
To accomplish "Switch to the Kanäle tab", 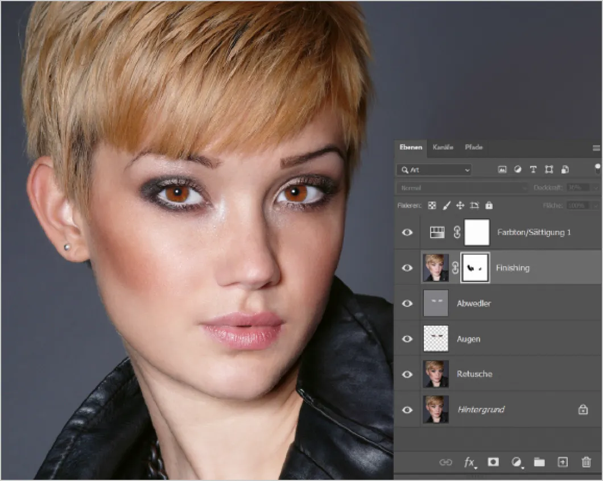I will click(x=443, y=147).
